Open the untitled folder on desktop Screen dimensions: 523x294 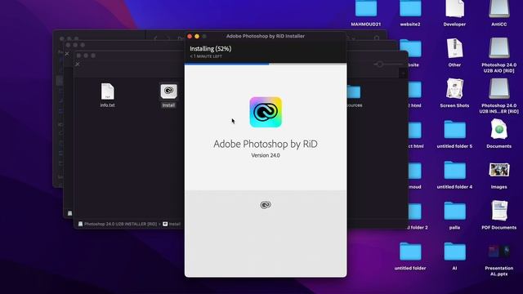pos(410,252)
